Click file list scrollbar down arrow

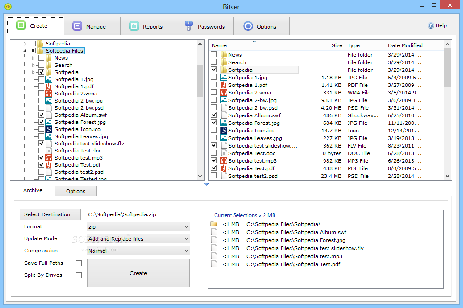coord(448,176)
